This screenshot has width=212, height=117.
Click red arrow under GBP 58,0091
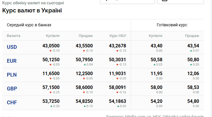pyautogui.click(x=117, y=92)
